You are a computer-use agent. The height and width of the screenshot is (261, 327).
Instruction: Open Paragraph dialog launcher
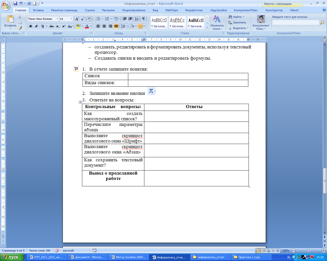145,33
